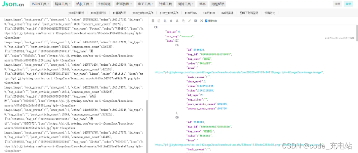The width and height of the screenshot is (358, 153).
Task: Open the JSON工具 dropdown menu
Action: [40, 4]
